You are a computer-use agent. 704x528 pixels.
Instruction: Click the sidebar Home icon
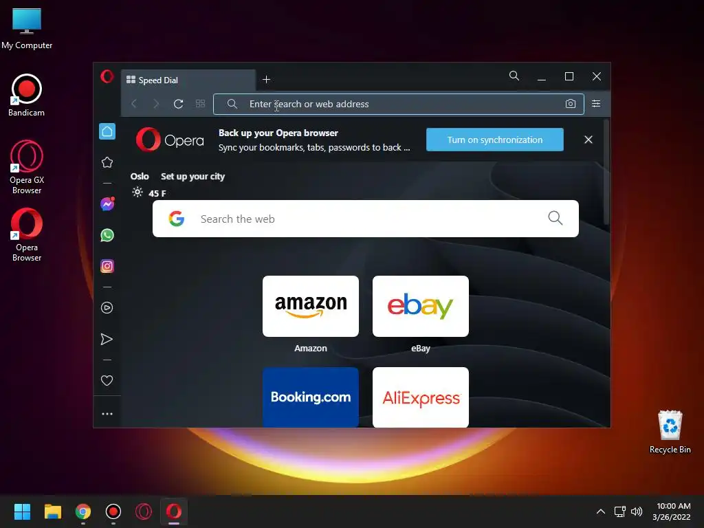tap(107, 131)
